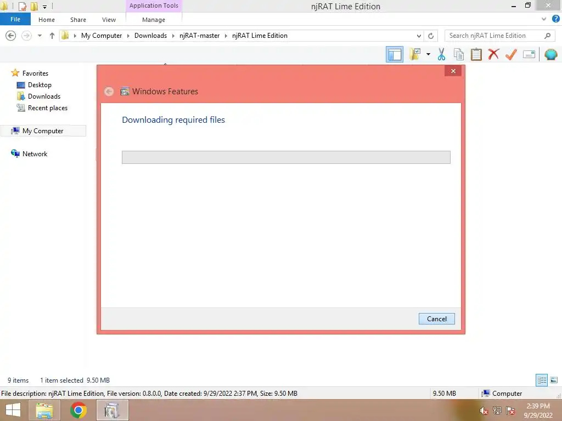Click Downloads in the address breadcrumb
This screenshot has height=421, width=562.
click(x=150, y=36)
